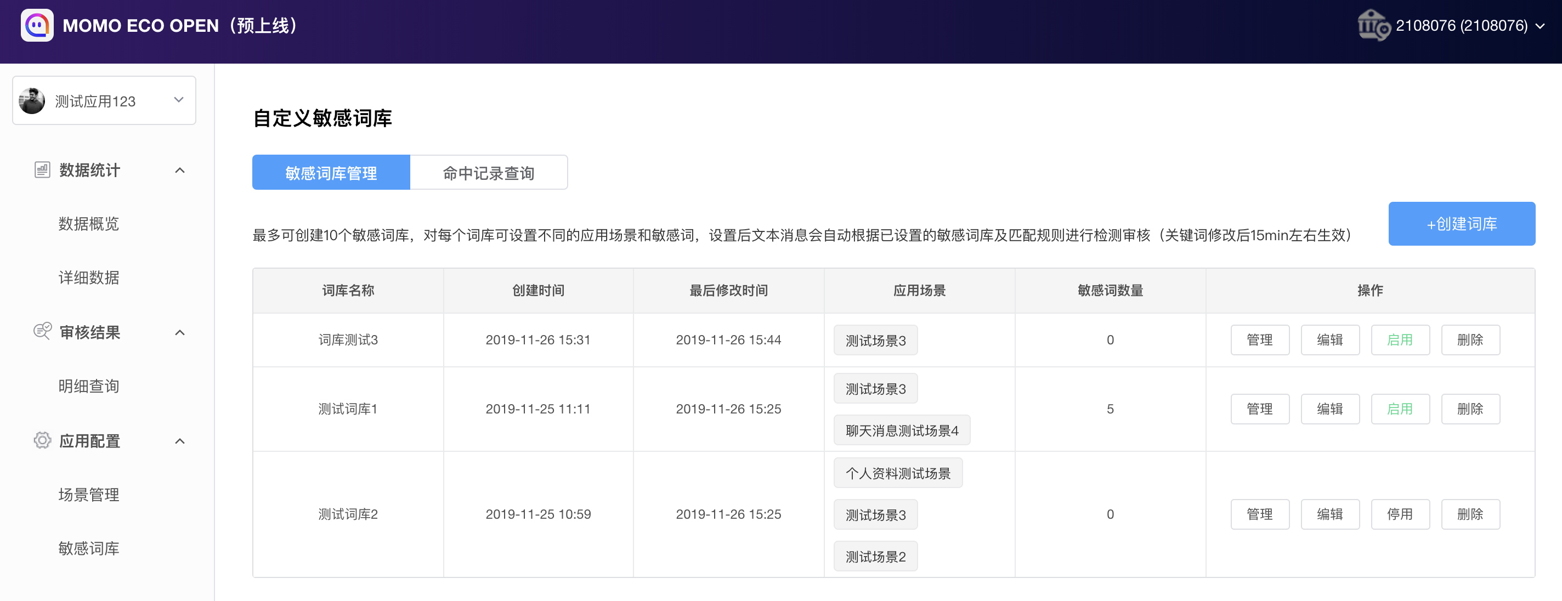
Task: Switch to the 敏感词库管理 tab
Action: point(331,173)
